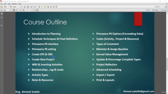Viewport: 168px width, 94px height.
Task: Zoom out with the minus button
Action: coord(21,10)
